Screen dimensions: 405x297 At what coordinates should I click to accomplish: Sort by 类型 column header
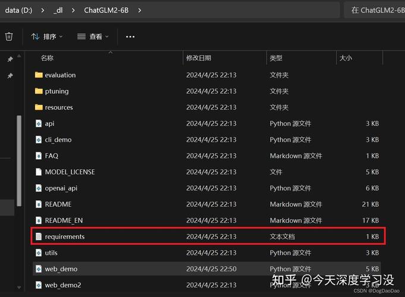(276, 58)
